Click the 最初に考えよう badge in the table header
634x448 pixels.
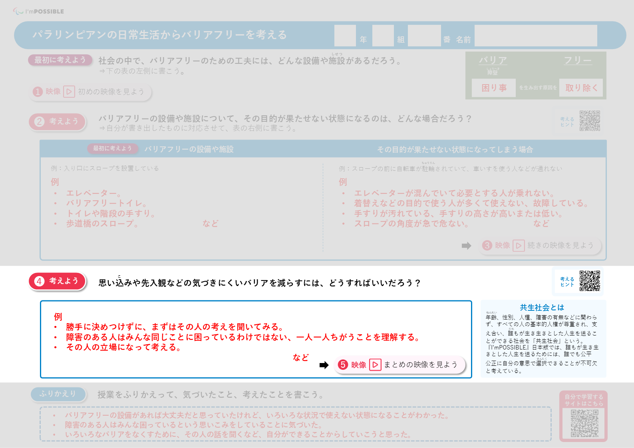[112, 148]
